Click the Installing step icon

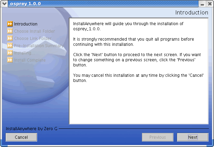click(10, 53)
